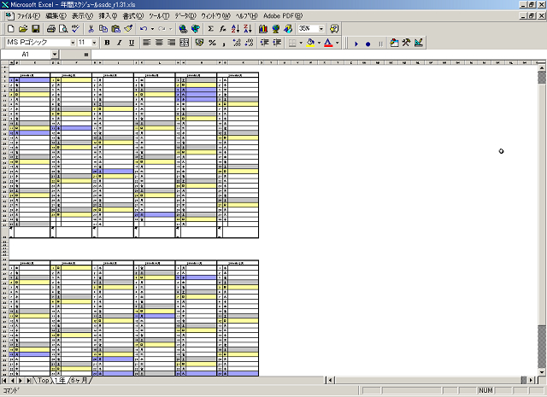Switch to the 6ヶ月 sheet tab
Viewport: 547px width, 397px height.
point(79,380)
